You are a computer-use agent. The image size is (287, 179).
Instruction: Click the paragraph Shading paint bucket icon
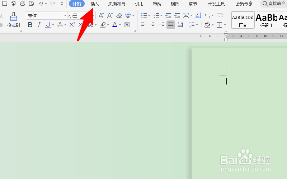coord(207,25)
